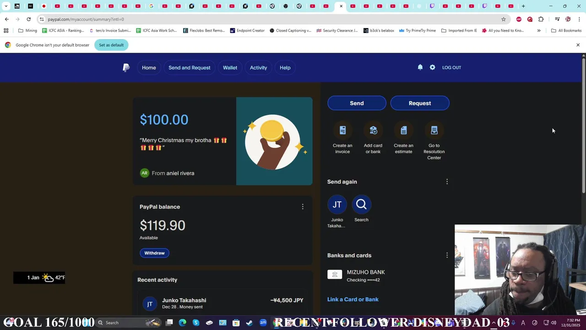
Task: Open the settings gear in PayPal header
Action: coord(432,67)
